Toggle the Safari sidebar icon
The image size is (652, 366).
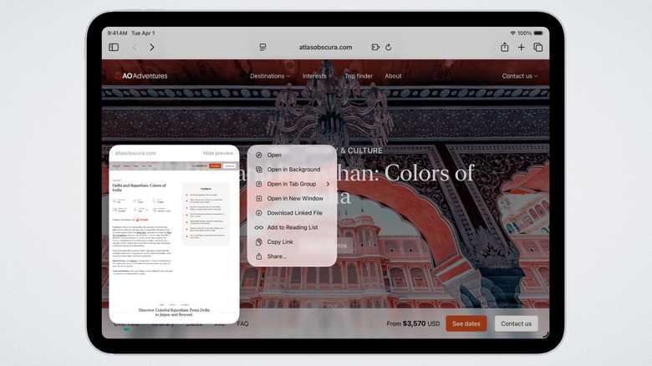(114, 48)
